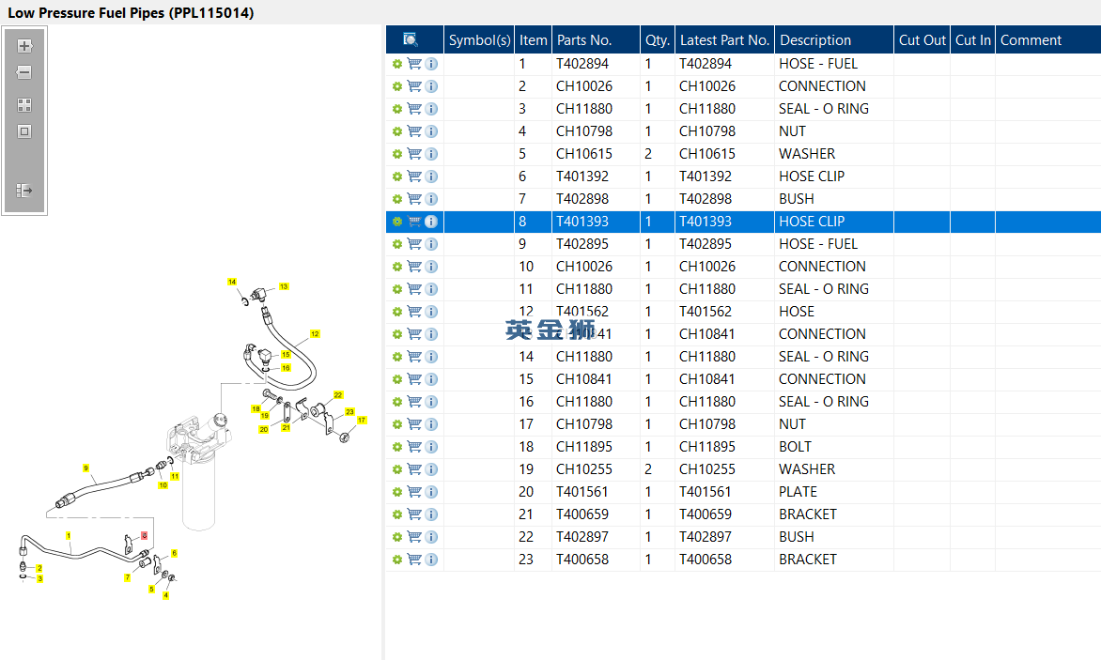
Task: Click the search icon in table header
Action: point(411,39)
